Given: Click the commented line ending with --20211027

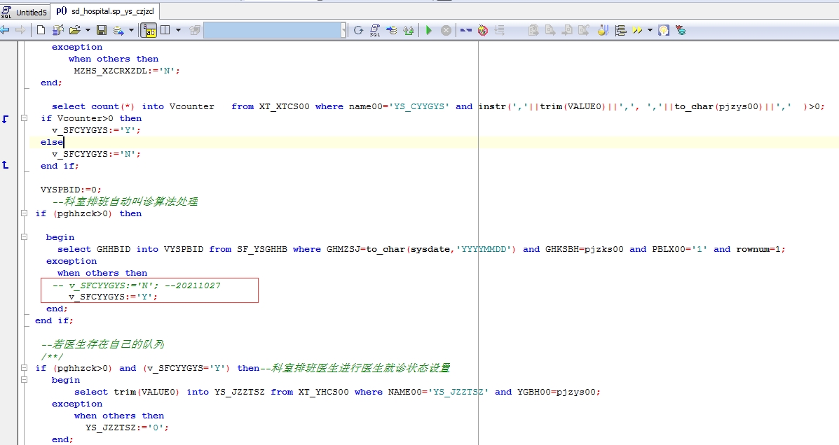Looking at the screenshot, I should pyautogui.click(x=137, y=285).
